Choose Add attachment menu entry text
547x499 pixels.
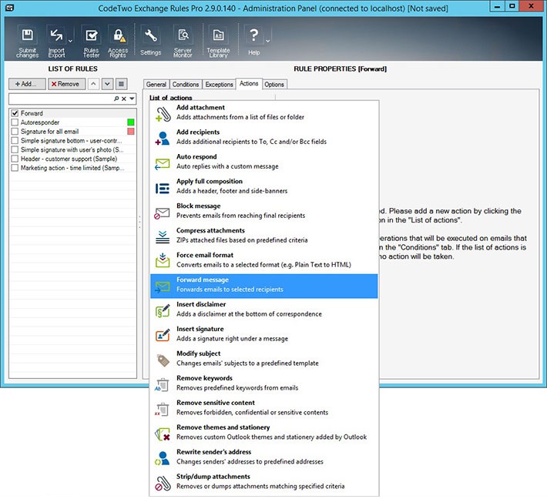tap(200, 107)
